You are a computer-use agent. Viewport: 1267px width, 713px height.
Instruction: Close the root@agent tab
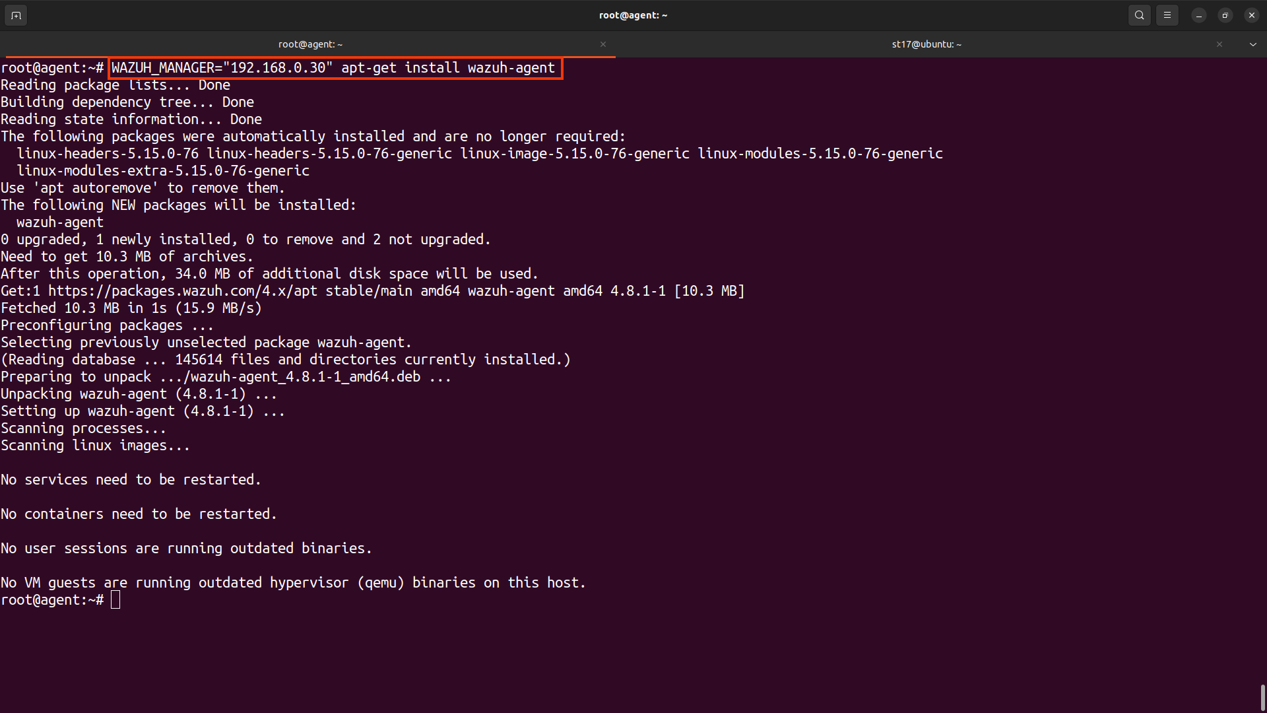pos(603,44)
